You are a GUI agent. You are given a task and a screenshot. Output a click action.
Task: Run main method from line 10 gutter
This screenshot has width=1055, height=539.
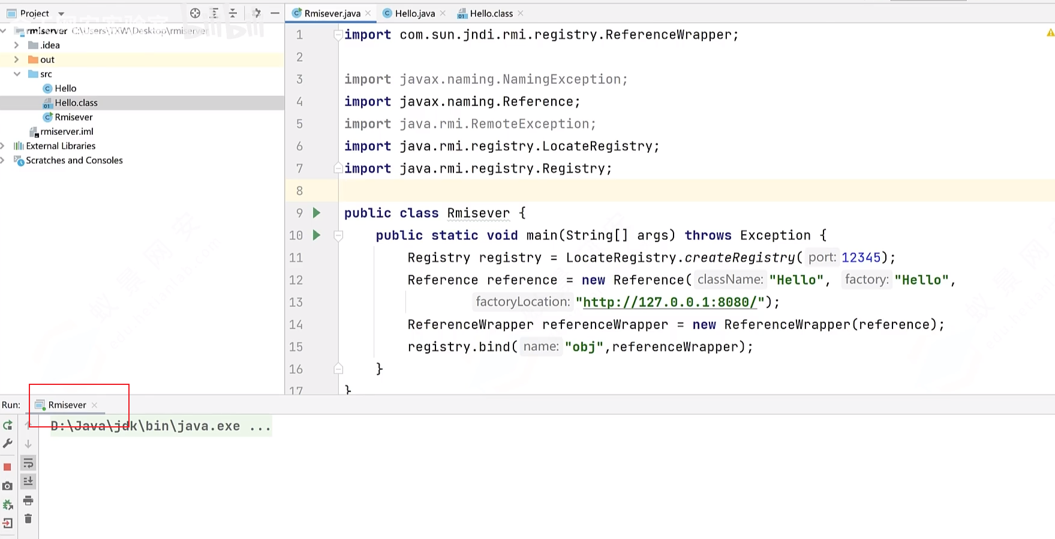(317, 235)
